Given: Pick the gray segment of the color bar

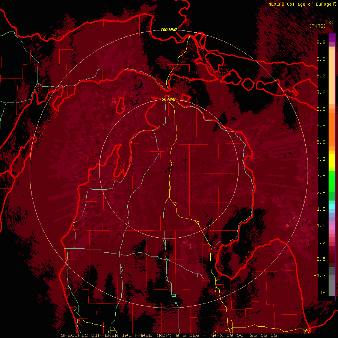Looking at the screenshot, I should pyautogui.click(x=332, y=282).
